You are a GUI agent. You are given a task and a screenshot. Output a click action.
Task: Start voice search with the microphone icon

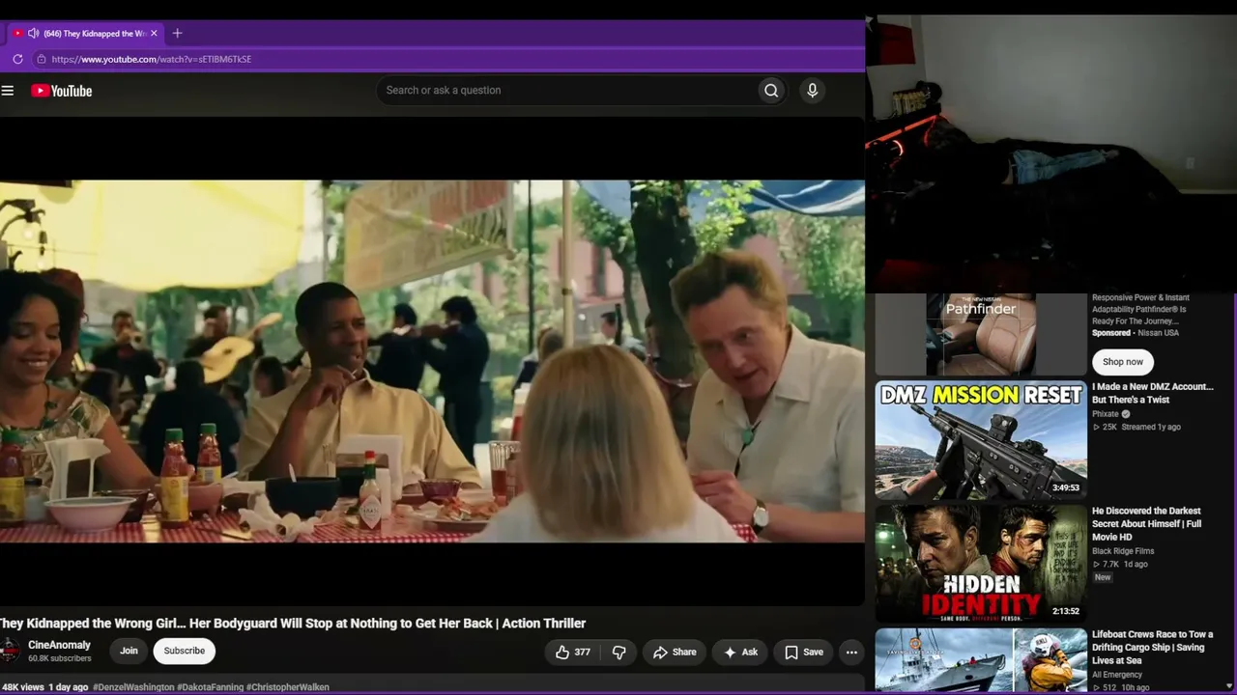(812, 91)
